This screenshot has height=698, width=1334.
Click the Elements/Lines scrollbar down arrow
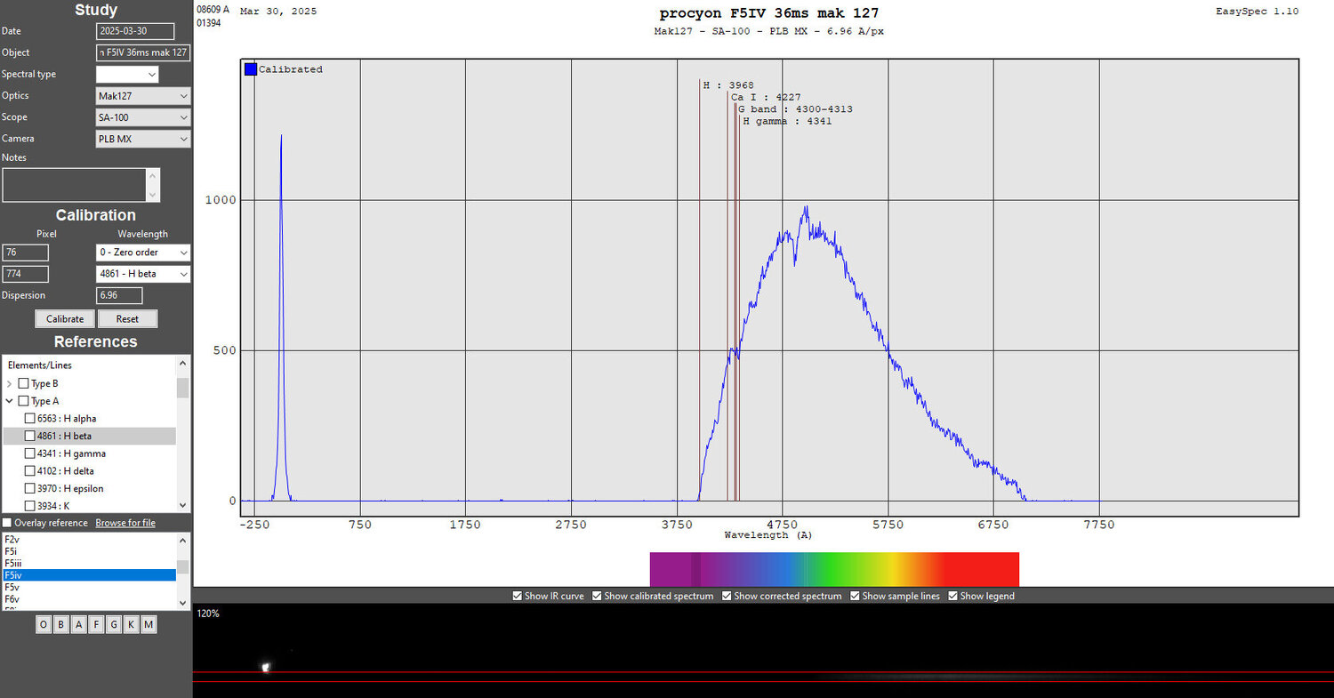point(183,505)
